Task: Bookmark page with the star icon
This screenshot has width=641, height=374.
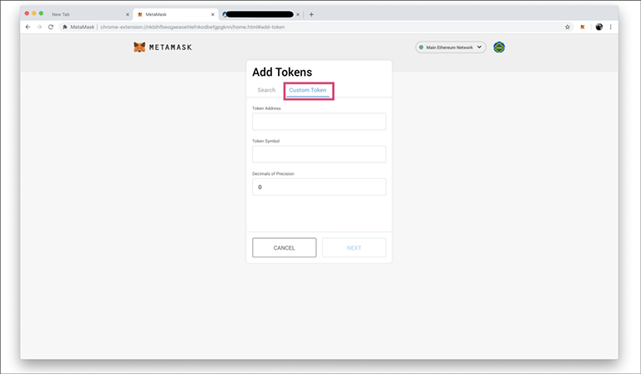Action: point(568,27)
